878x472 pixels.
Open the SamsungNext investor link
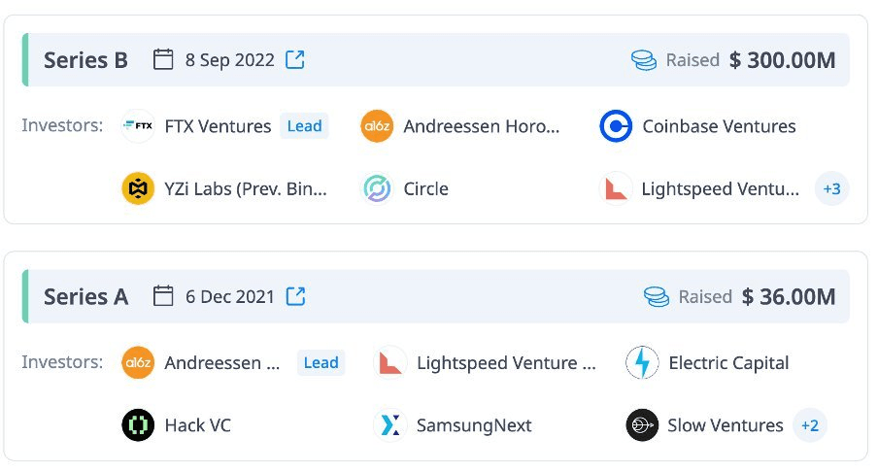click(474, 425)
